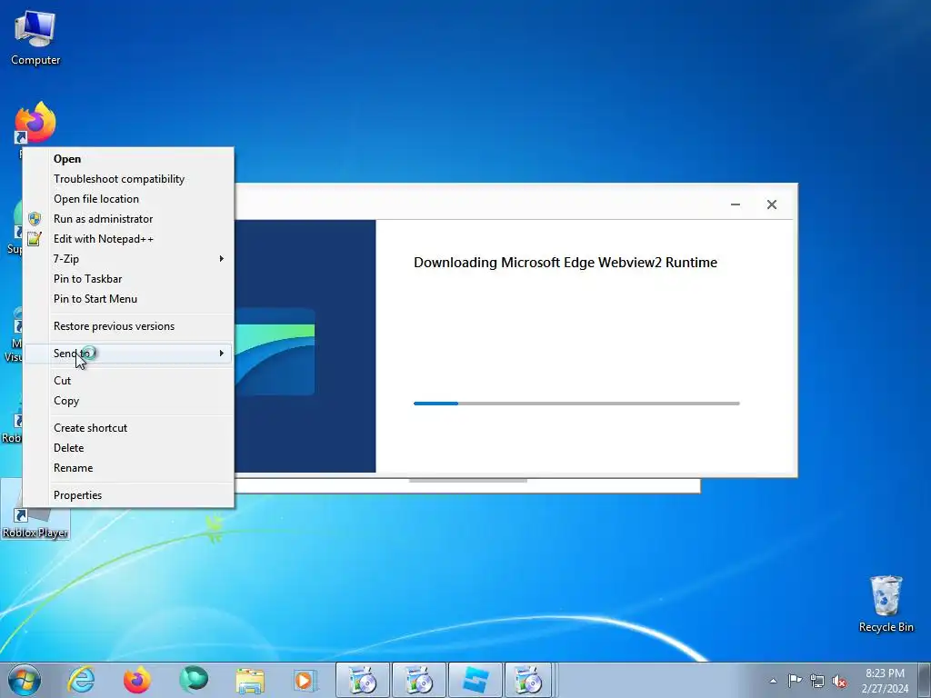Choose Copy in the context menu
Viewport: 931px width, 698px height.
tap(128, 401)
